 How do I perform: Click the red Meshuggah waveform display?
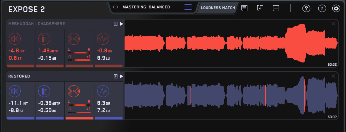point(231,43)
